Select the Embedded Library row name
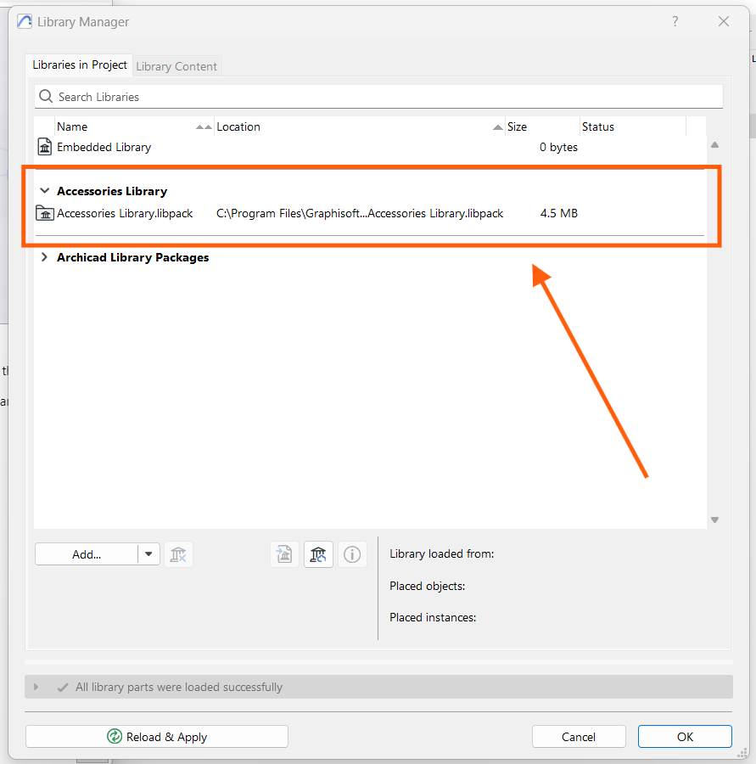756x764 pixels. coord(104,147)
